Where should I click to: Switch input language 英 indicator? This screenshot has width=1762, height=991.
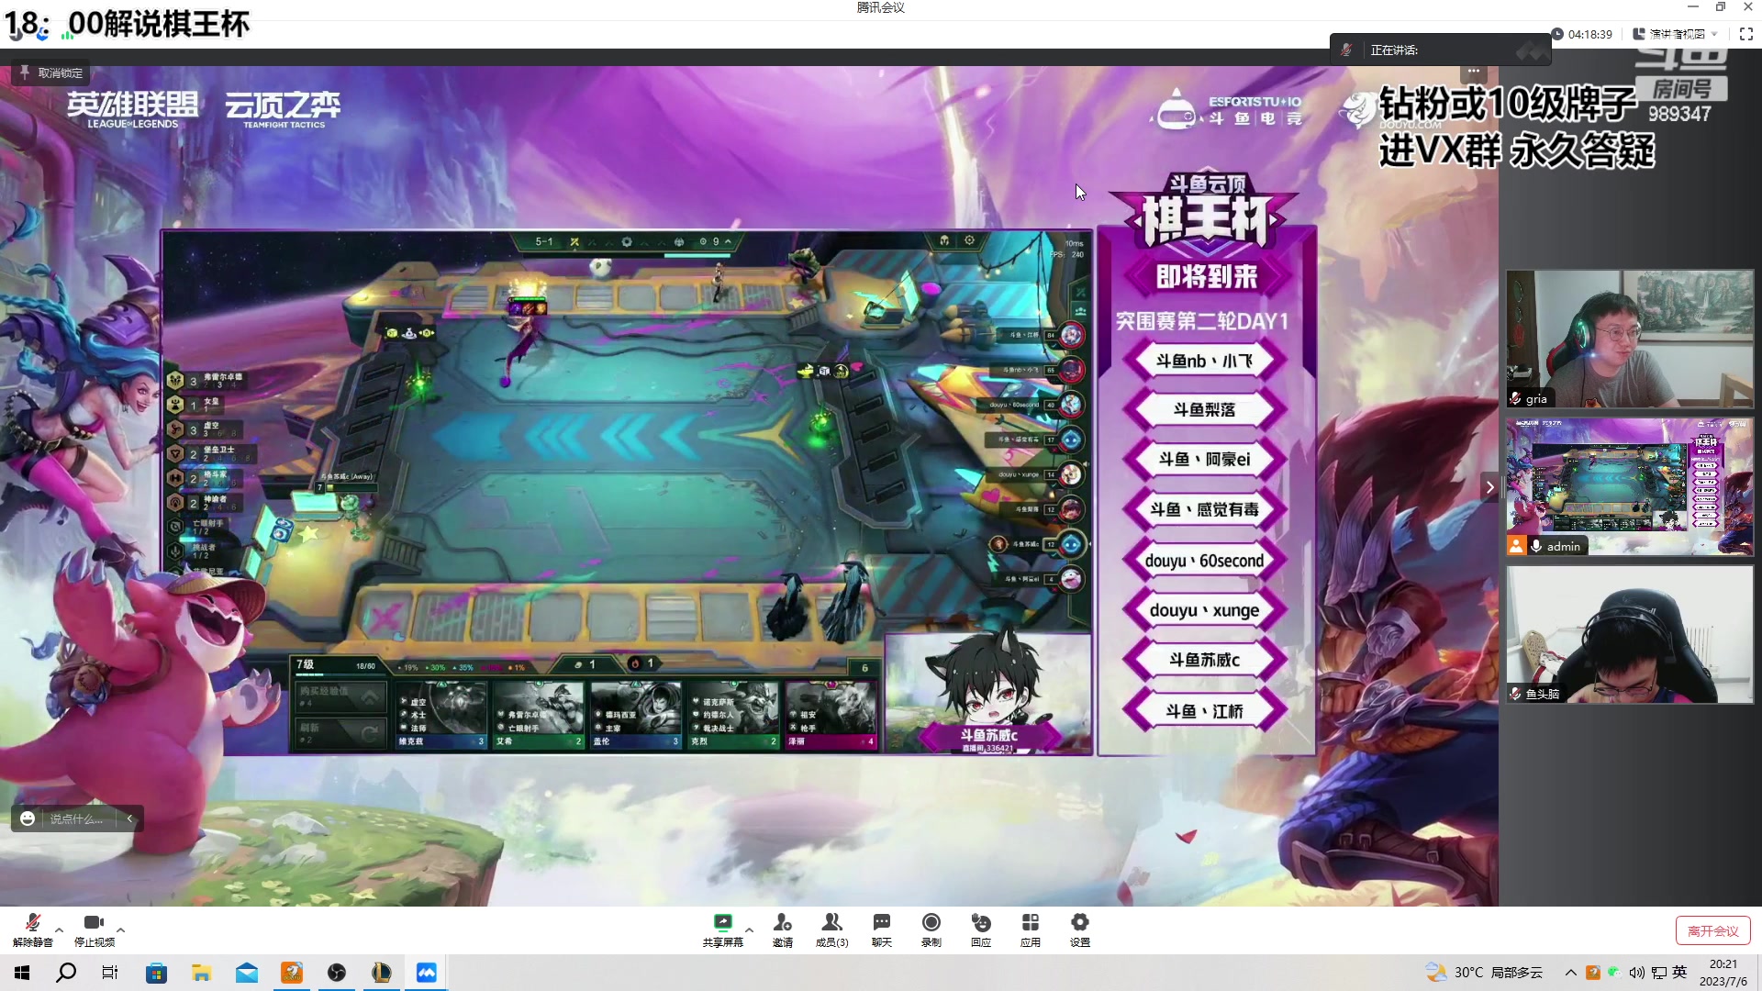pos(1679,973)
